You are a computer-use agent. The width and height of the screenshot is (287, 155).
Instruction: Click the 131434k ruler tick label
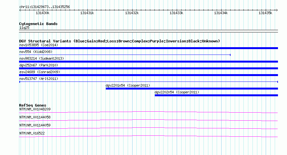[221, 13]
